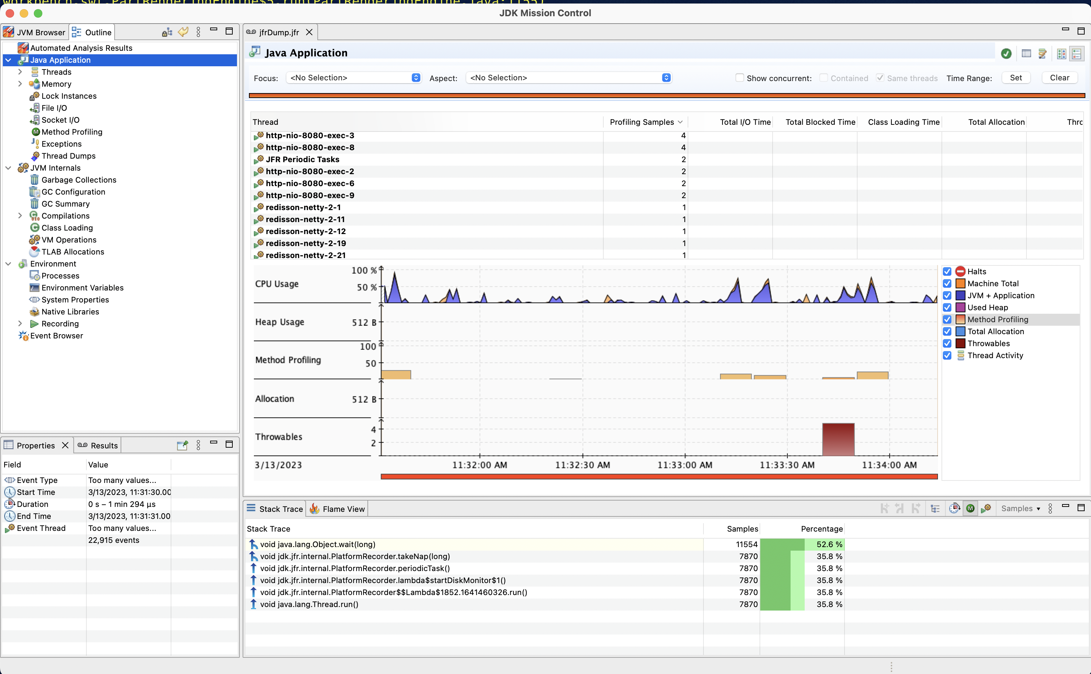Click the Used Heap color swatch
Image resolution: width=1091 pixels, height=674 pixels.
click(961, 308)
